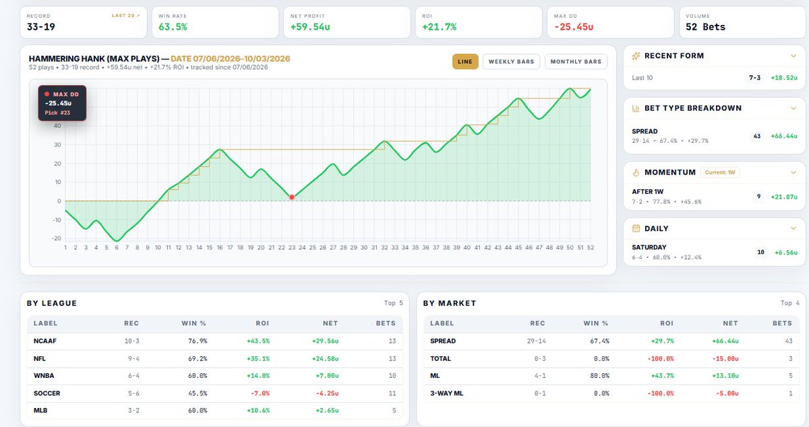Select the SOCCER league row
The width and height of the screenshot is (809, 427).
point(214,393)
